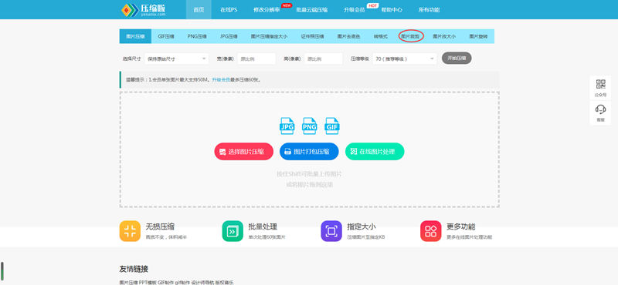The image size is (618, 285).
Task: Click the 宽(像素) input field
Action: pyautogui.click(x=256, y=59)
